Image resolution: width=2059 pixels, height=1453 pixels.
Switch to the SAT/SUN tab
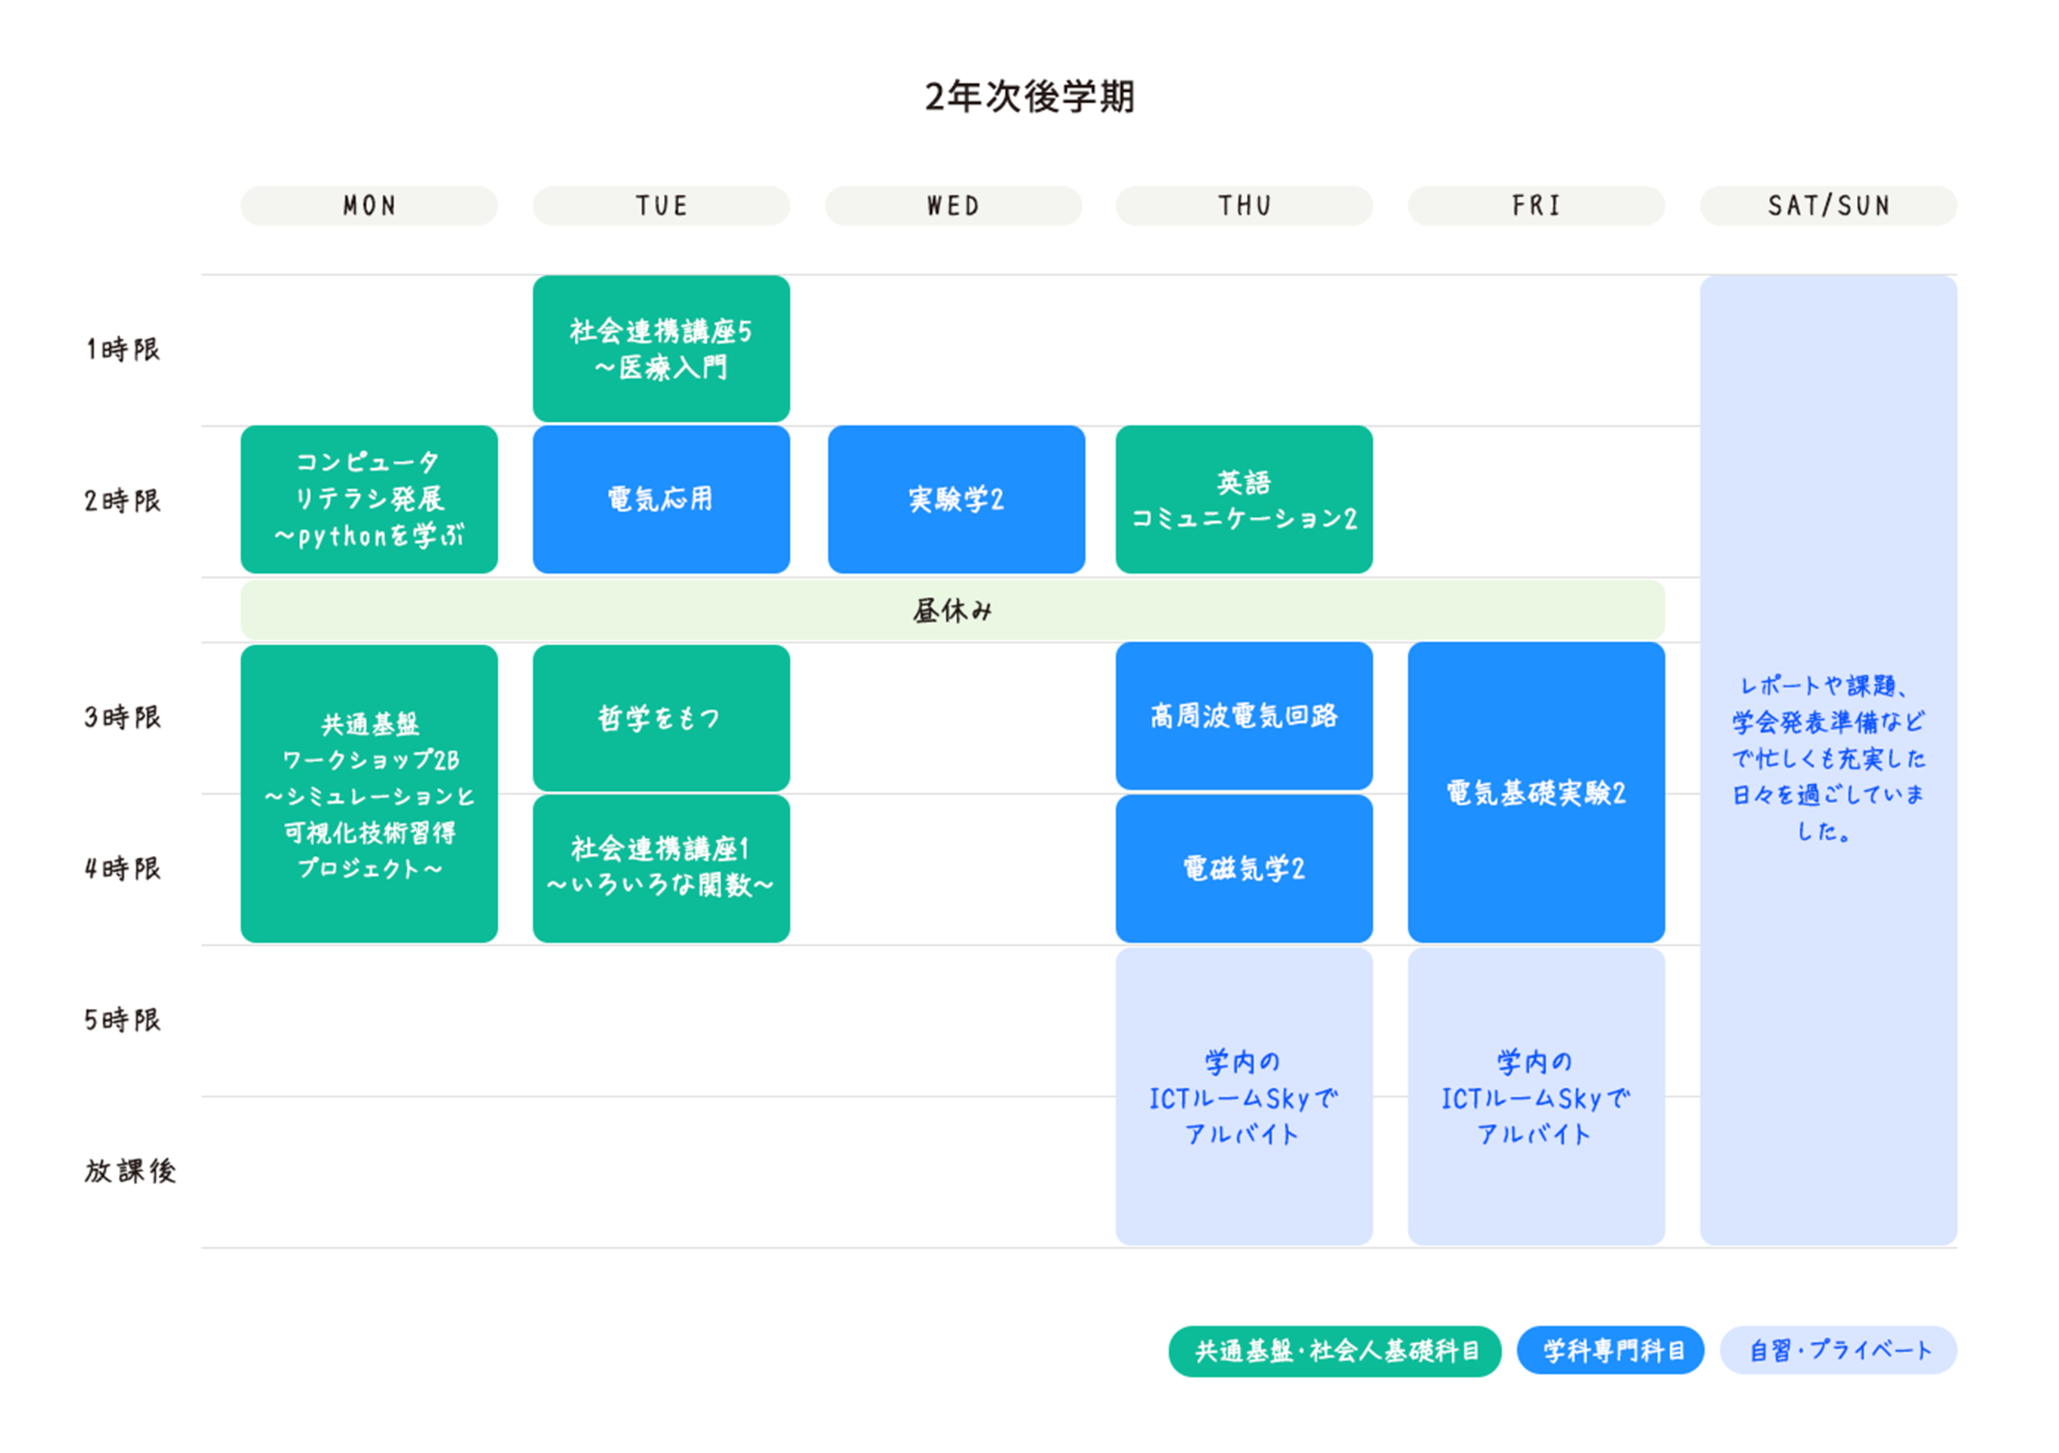pyautogui.click(x=1827, y=205)
